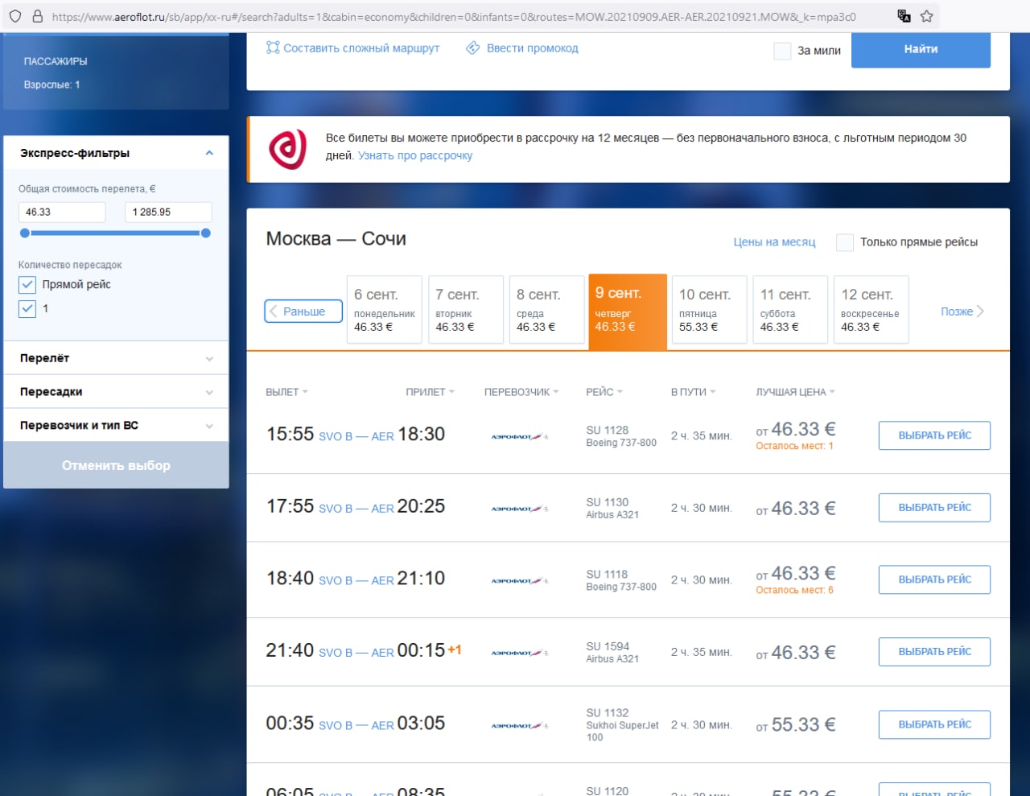Choose flight SU 1118 with ВЫБРАТЬ РЕЙС
The height and width of the screenshot is (796, 1030).
click(934, 579)
